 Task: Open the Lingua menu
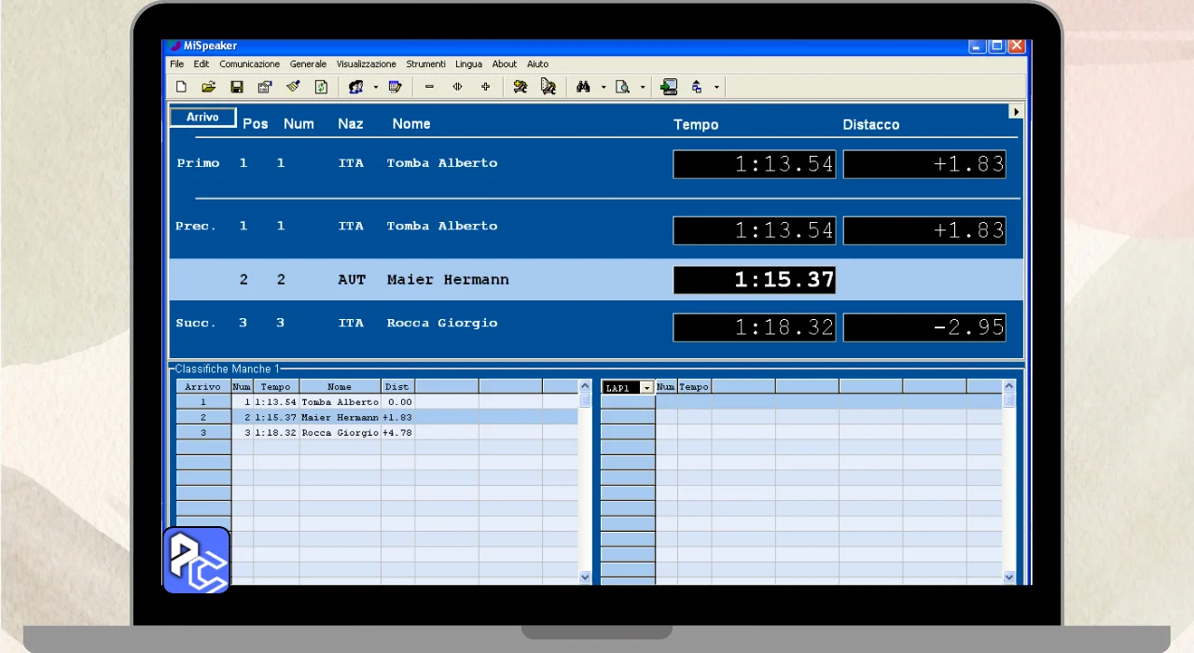click(x=468, y=64)
